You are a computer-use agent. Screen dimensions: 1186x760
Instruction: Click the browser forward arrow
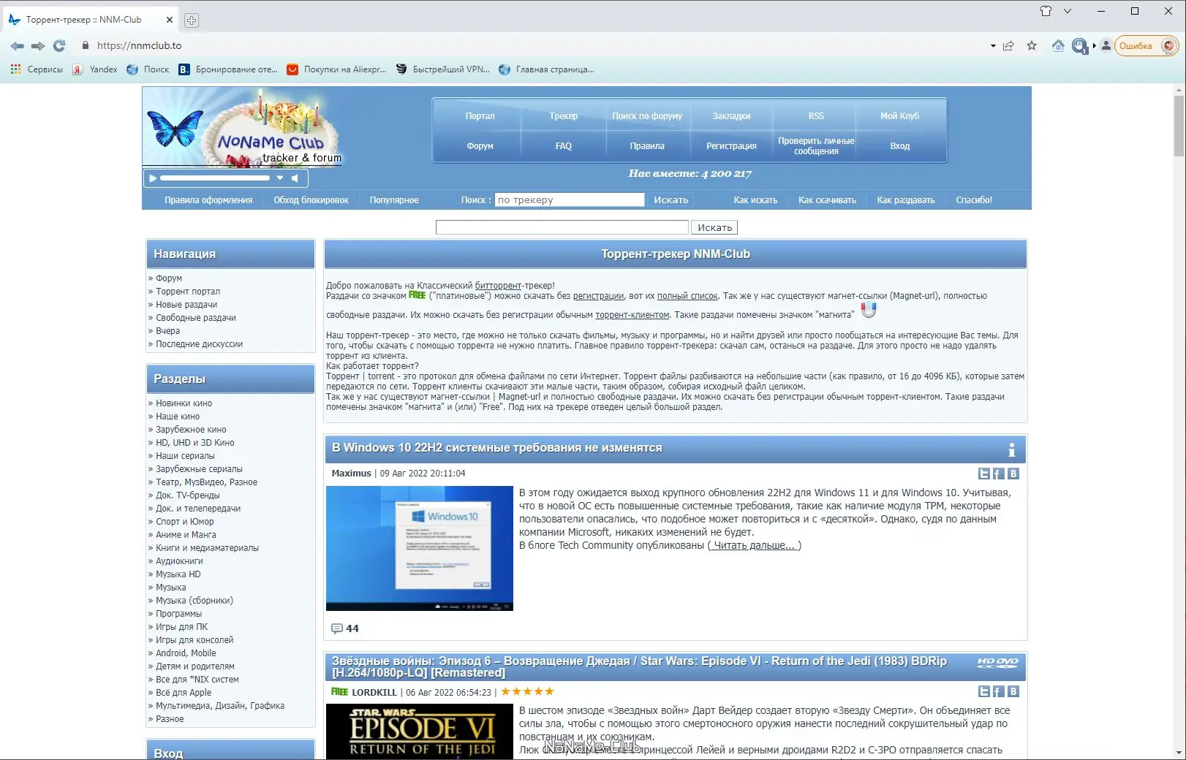38,46
